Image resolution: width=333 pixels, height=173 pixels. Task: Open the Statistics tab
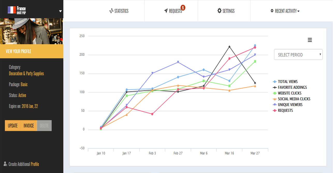click(x=119, y=11)
